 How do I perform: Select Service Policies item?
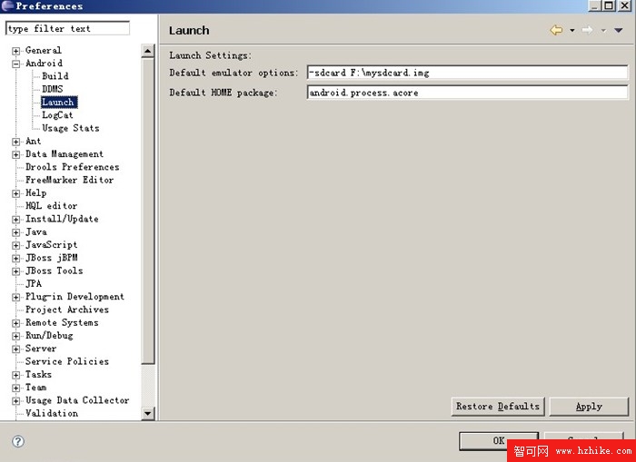pyautogui.click(x=67, y=361)
